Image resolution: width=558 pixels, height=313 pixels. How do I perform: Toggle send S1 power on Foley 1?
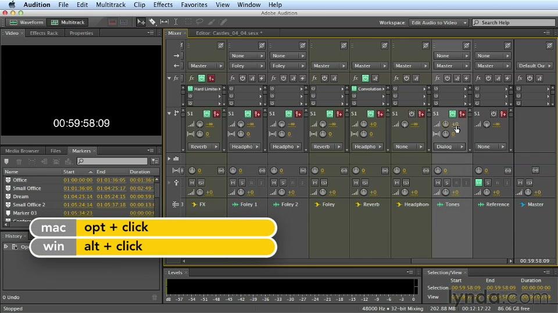(248, 114)
